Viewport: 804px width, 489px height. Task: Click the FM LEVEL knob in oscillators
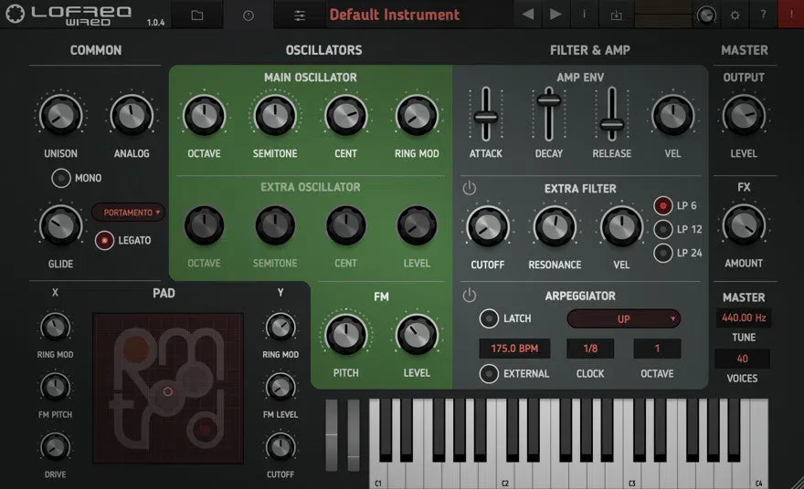[x=417, y=336]
